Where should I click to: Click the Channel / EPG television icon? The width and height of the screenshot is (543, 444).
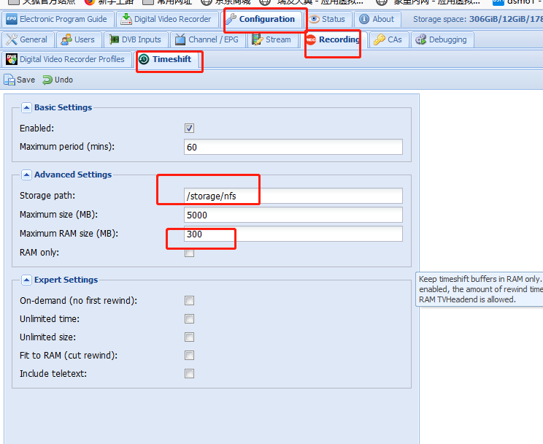[180, 39]
